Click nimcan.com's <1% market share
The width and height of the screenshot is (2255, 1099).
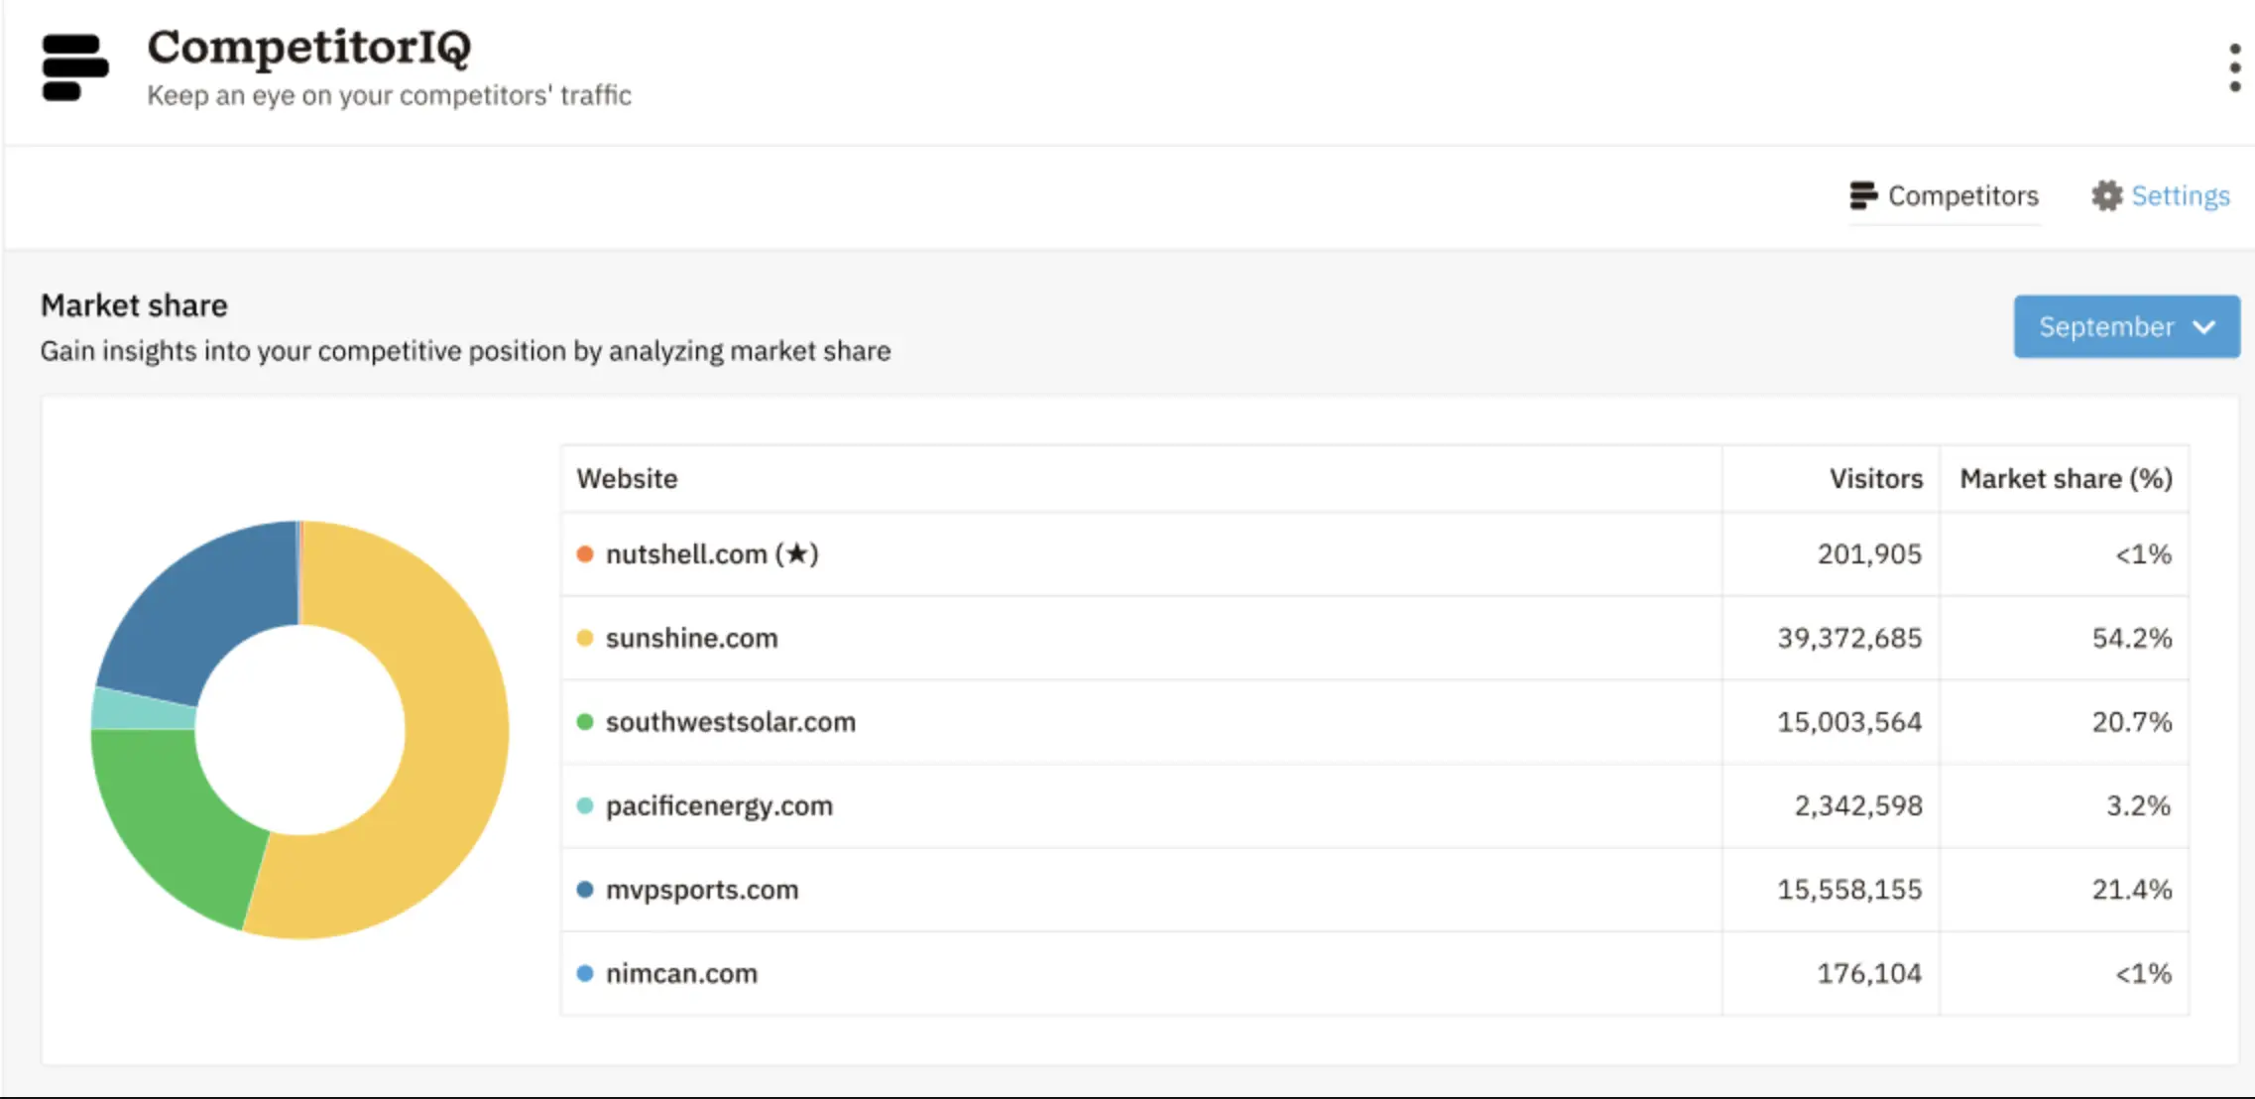pyautogui.click(x=2143, y=973)
